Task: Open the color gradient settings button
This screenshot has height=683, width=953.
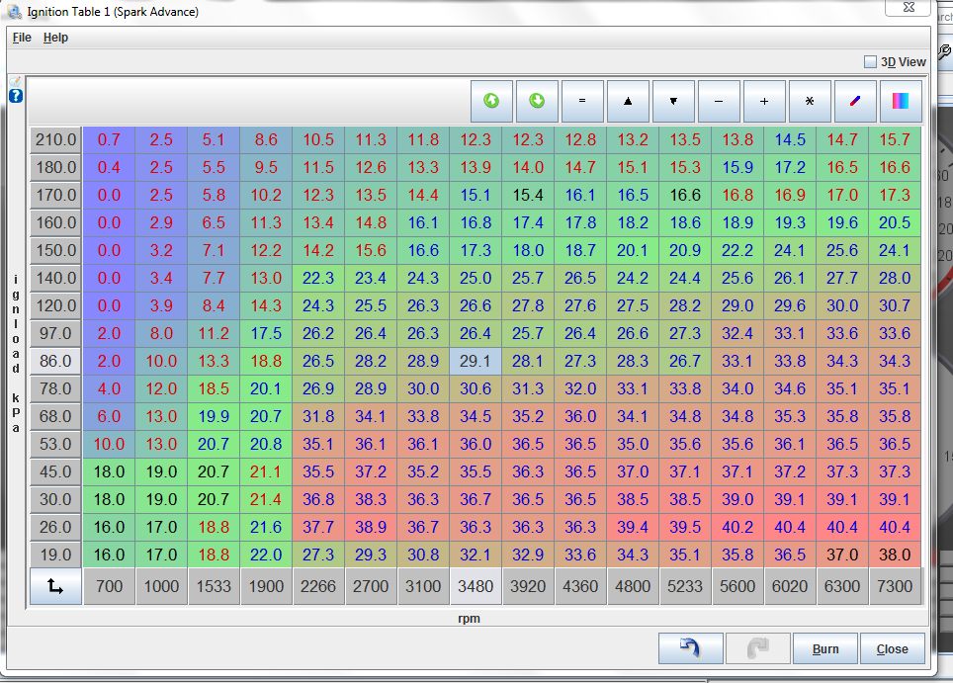Action: (x=901, y=101)
